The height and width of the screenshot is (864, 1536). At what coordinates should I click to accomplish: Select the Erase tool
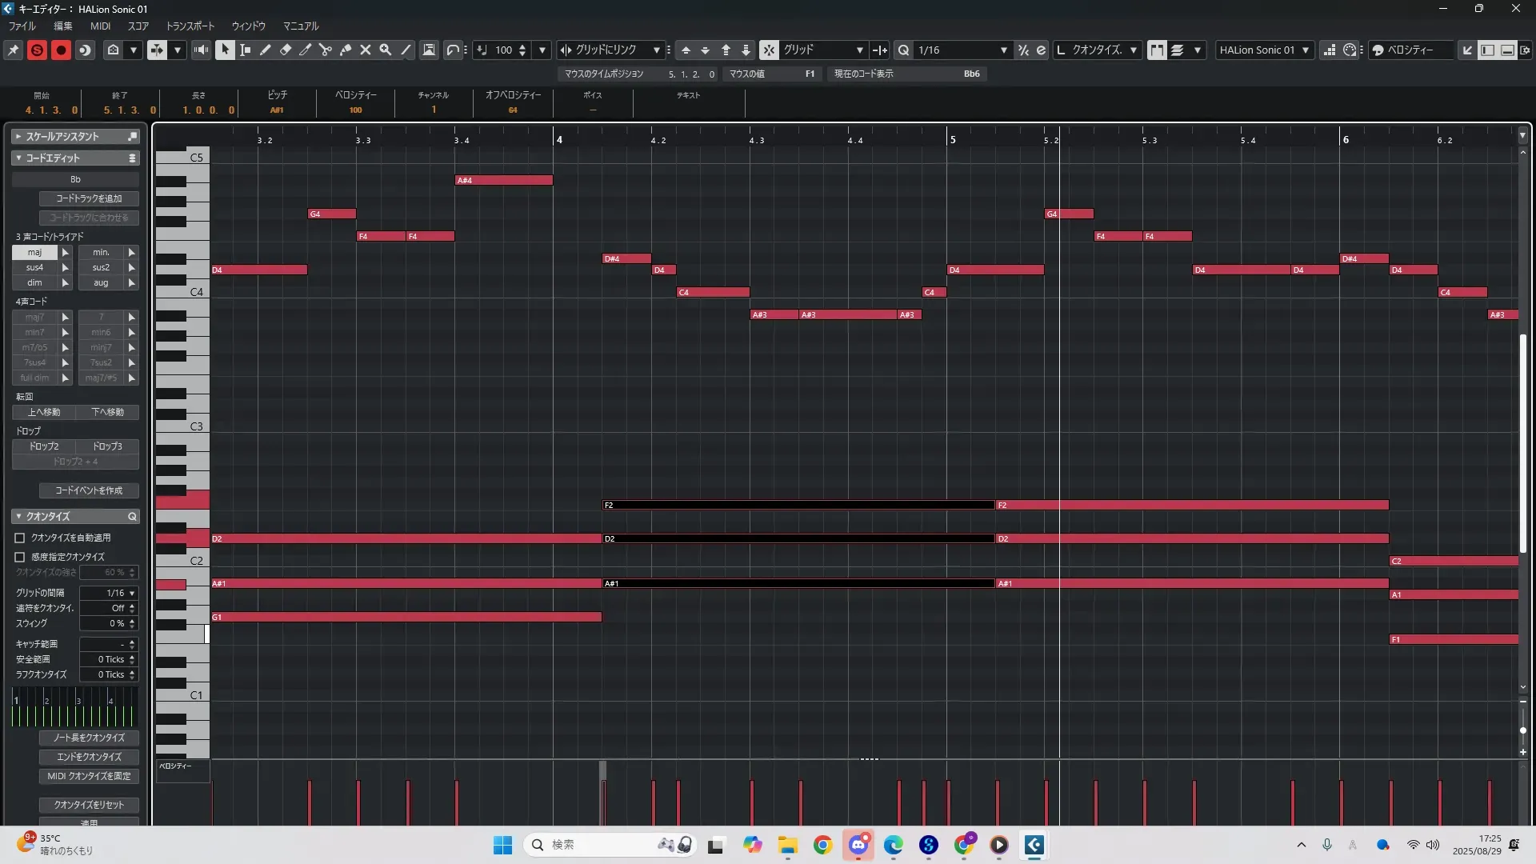coord(286,50)
